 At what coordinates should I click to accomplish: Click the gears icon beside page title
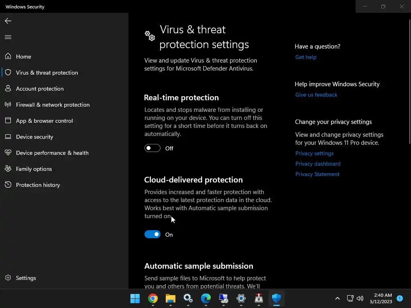click(x=150, y=36)
